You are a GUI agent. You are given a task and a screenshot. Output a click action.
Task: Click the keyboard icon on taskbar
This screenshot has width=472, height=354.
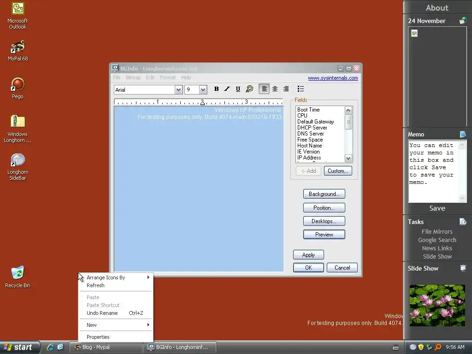point(395,348)
